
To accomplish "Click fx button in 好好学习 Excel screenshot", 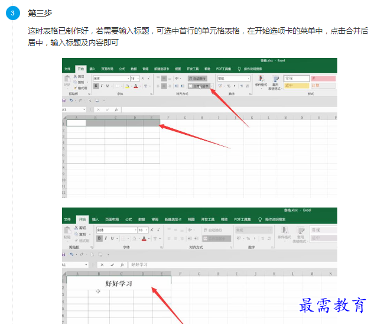I will 122,265.
